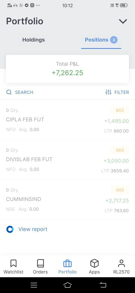Open the DIVISLAB FEB FUT position
Image resolution: width=135 pixels, height=293 pixels.
tap(67, 159)
